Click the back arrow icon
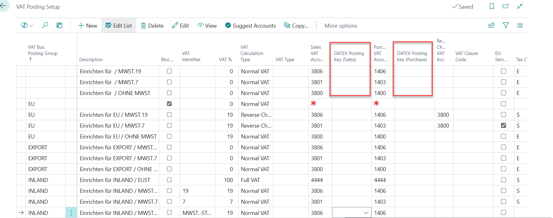Viewport: 553px width, 218px height. click(x=3, y=6)
